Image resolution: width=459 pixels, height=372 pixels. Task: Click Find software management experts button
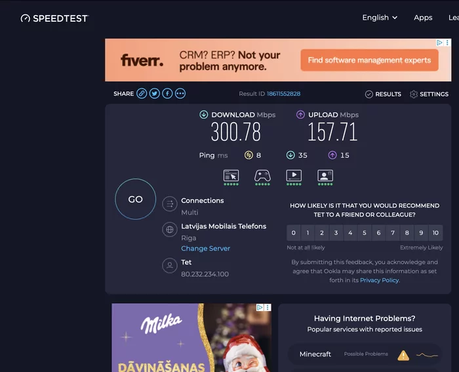click(369, 60)
